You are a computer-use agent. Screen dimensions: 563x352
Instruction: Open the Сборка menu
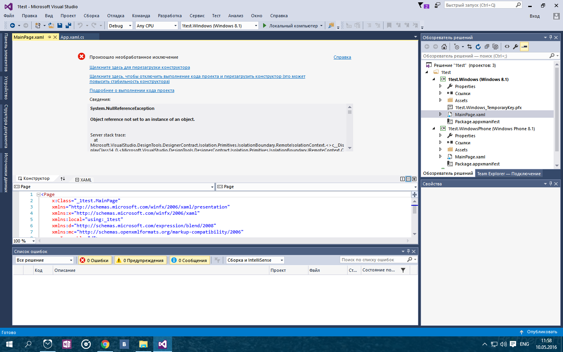pos(91,16)
